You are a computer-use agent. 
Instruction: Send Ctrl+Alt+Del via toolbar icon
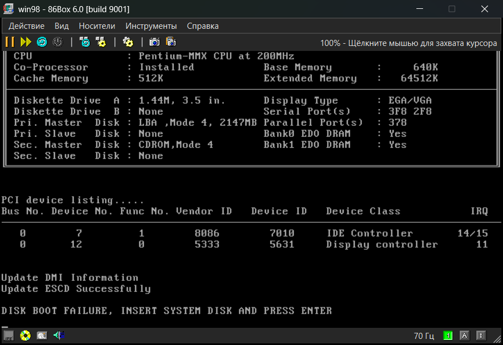pos(85,42)
